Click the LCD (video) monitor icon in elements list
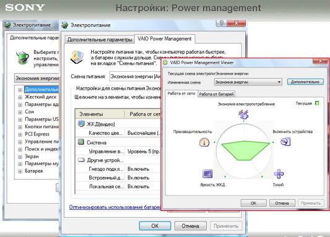This screenshot has height=237, width=330. tap(81, 124)
